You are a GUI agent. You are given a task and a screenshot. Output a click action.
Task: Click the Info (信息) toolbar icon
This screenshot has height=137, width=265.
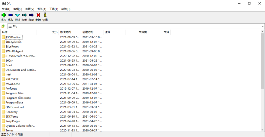45,15
